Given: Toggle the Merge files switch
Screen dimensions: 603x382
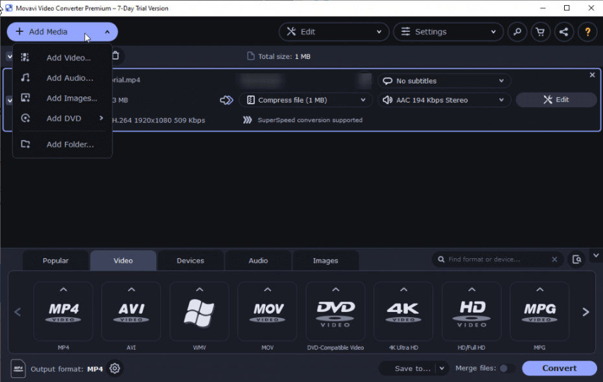Looking at the screenshot, I should (x=506, y=368).
